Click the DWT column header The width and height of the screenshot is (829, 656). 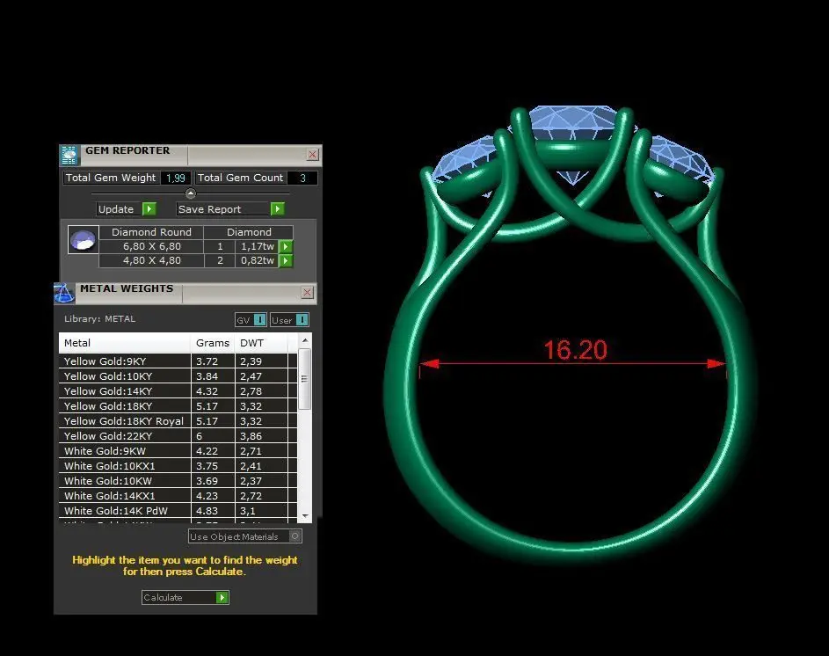pos(261,343)
